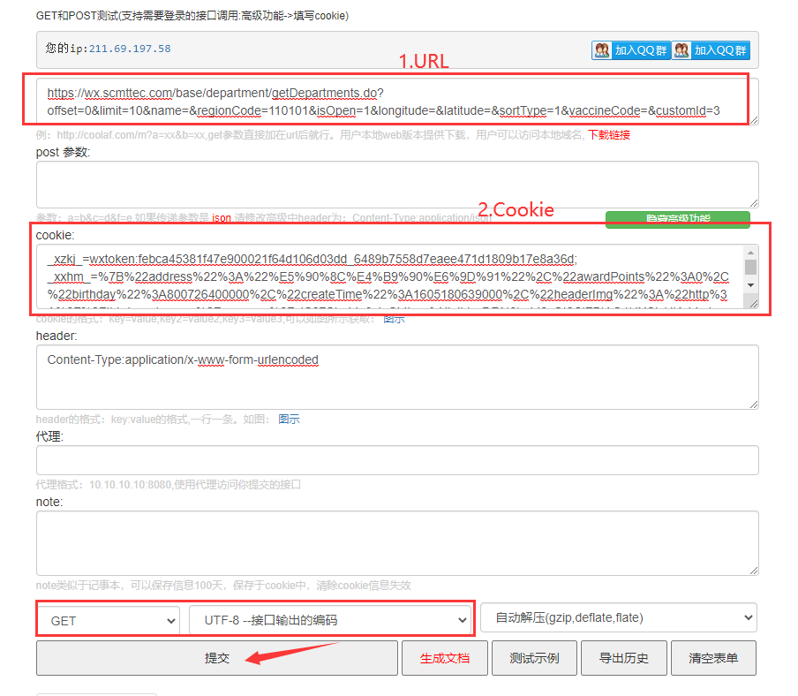Click the 导出历史 button

pyautogui.click(x=624, y=658)
